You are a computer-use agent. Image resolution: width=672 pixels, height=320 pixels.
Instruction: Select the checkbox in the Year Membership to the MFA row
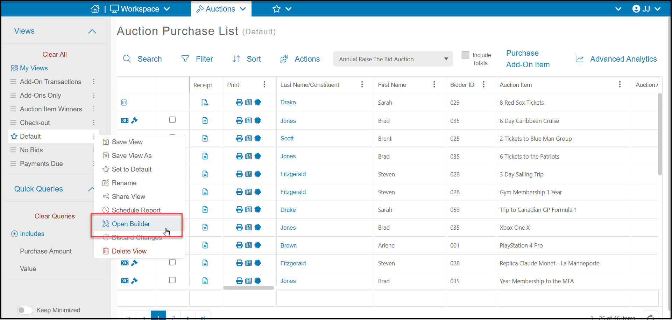pos(172,280)
